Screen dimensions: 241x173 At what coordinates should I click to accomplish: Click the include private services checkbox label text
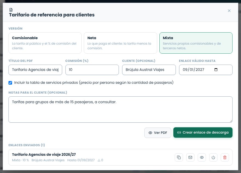pos(94,83)
